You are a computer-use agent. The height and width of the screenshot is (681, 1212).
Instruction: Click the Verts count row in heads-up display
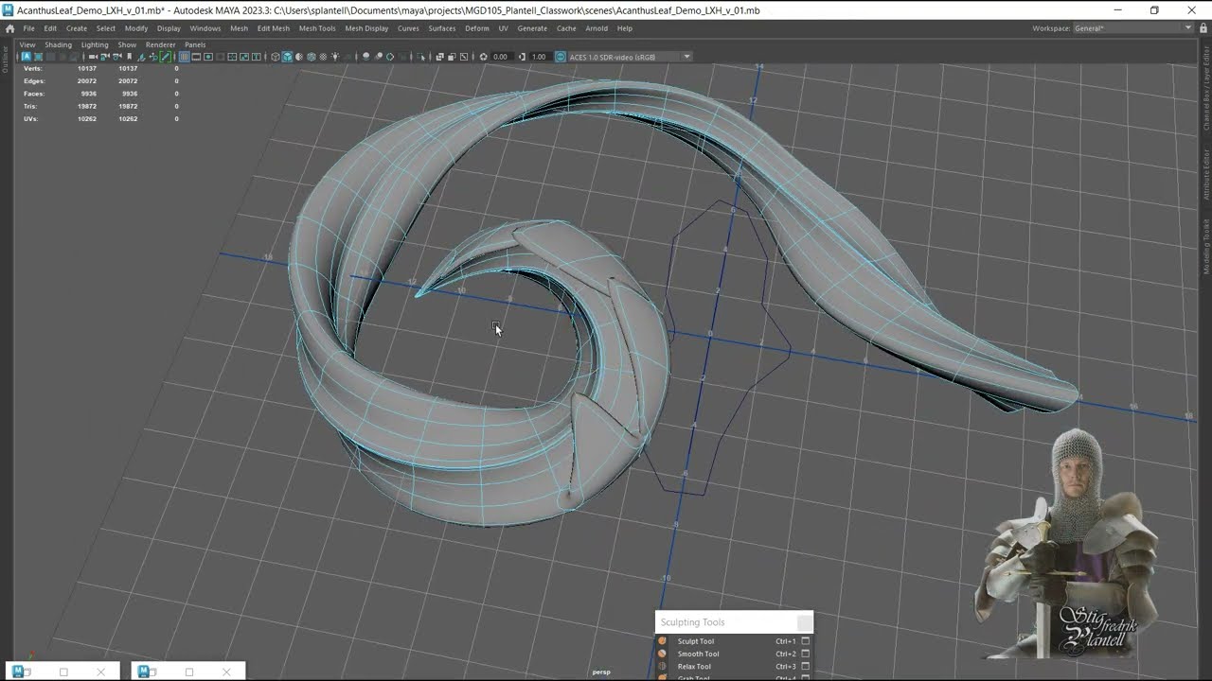(100, 68)
